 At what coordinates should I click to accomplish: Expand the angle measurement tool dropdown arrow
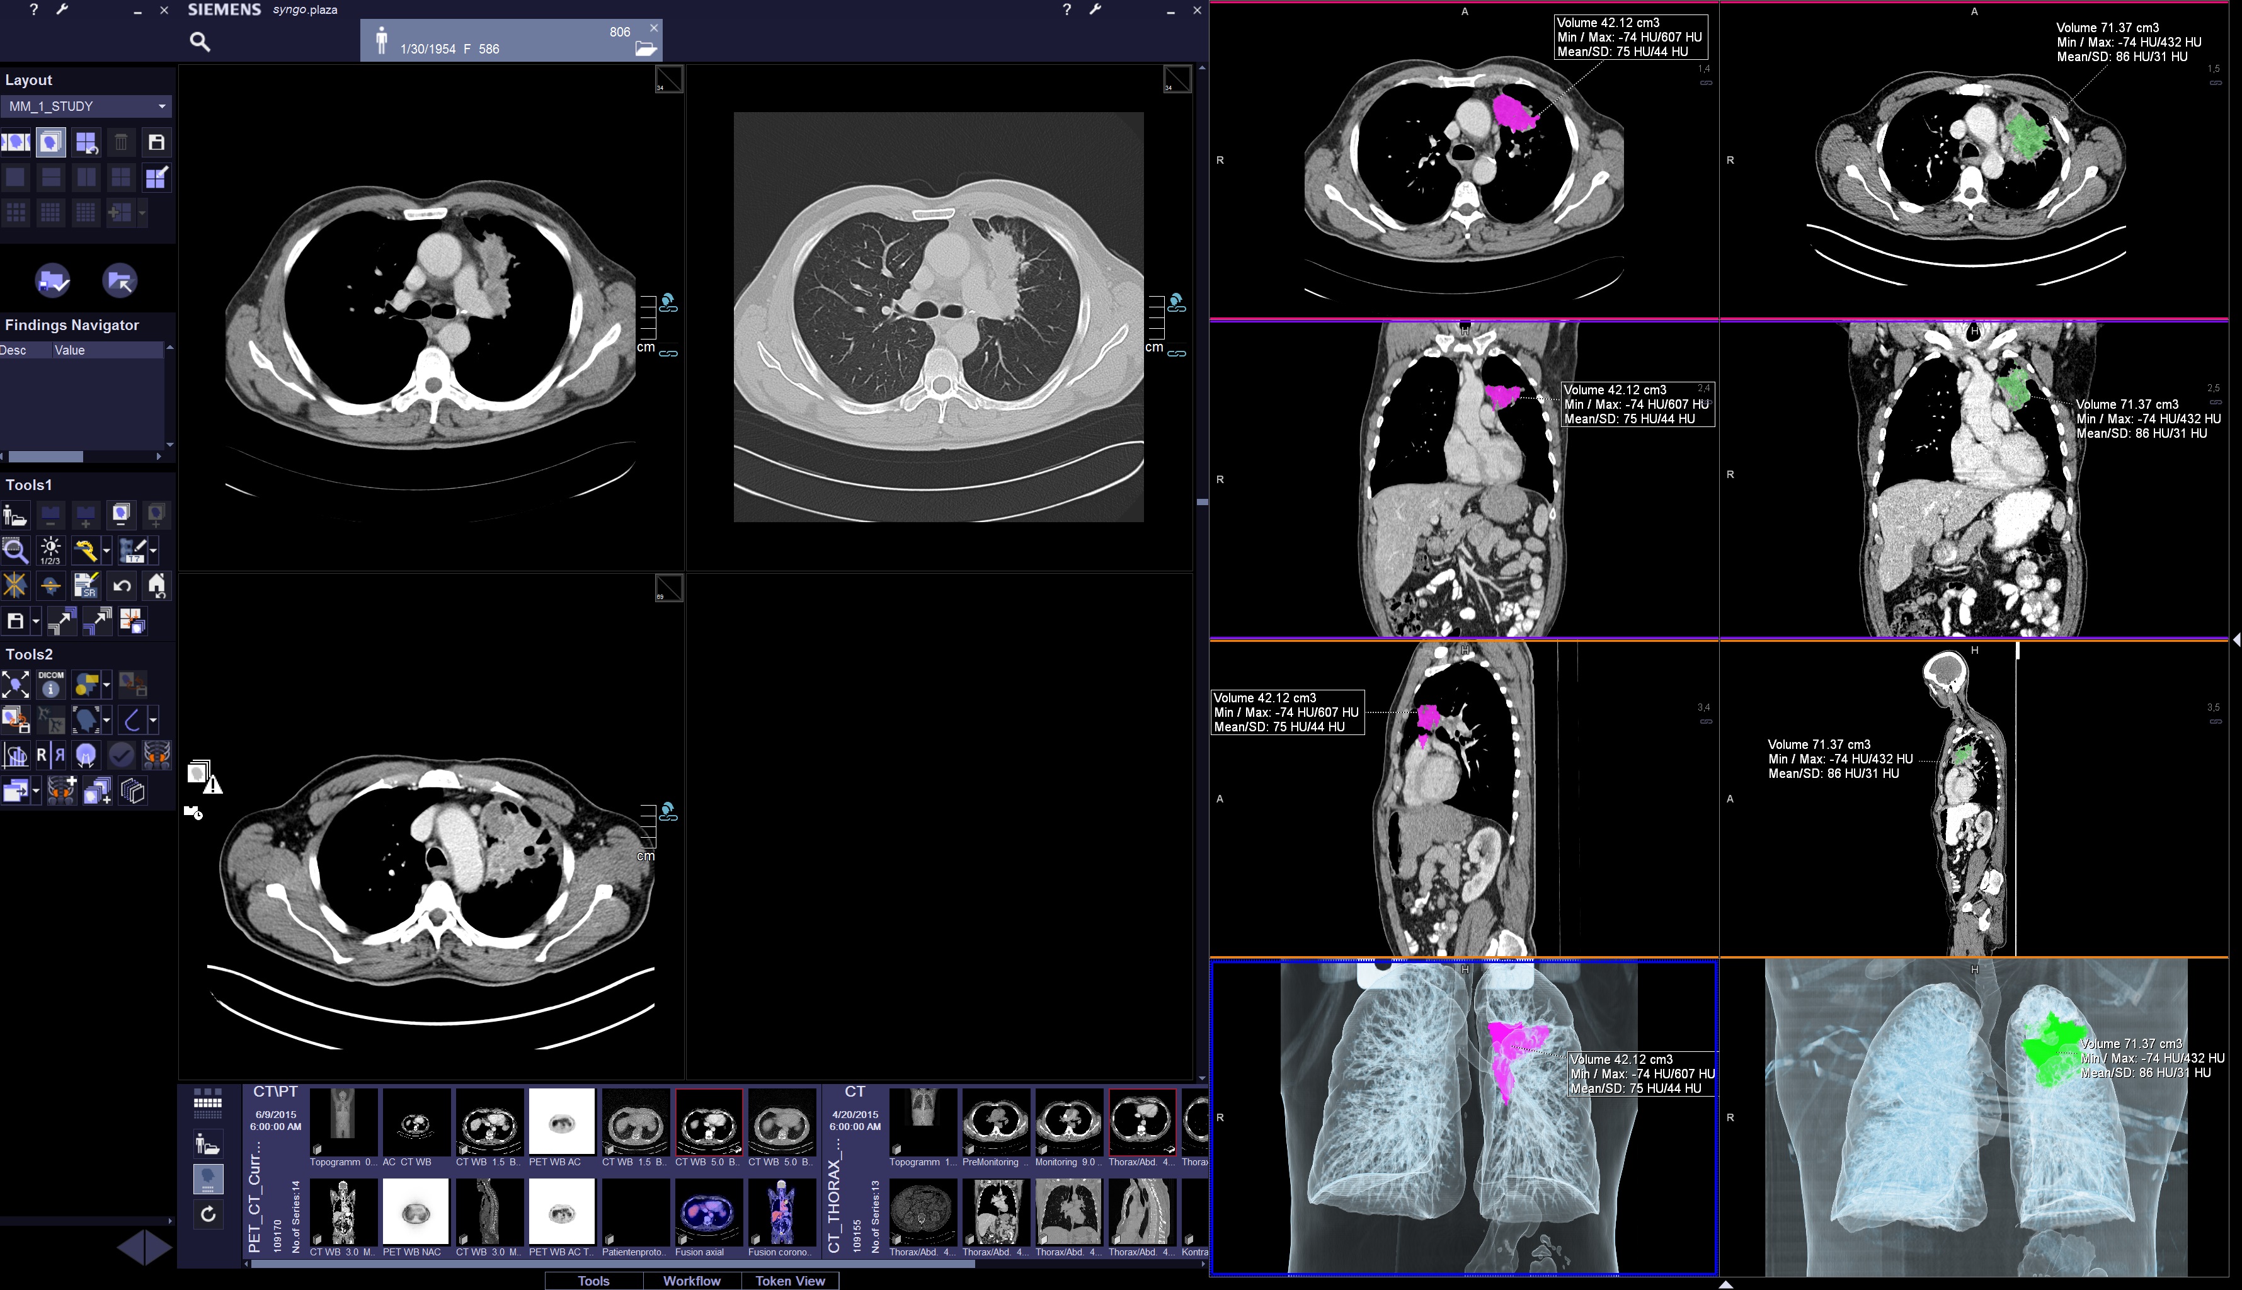point(153,719)
